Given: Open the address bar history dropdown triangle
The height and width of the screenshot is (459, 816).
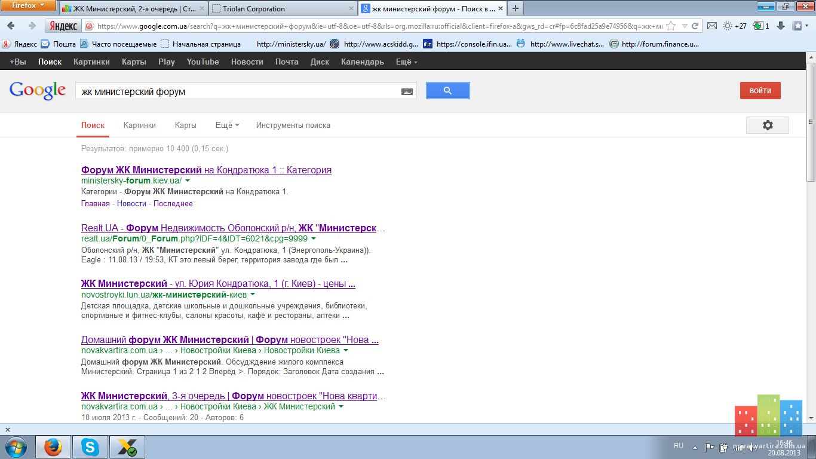Looking at the screenshot, I should click(x=685, y=26).
